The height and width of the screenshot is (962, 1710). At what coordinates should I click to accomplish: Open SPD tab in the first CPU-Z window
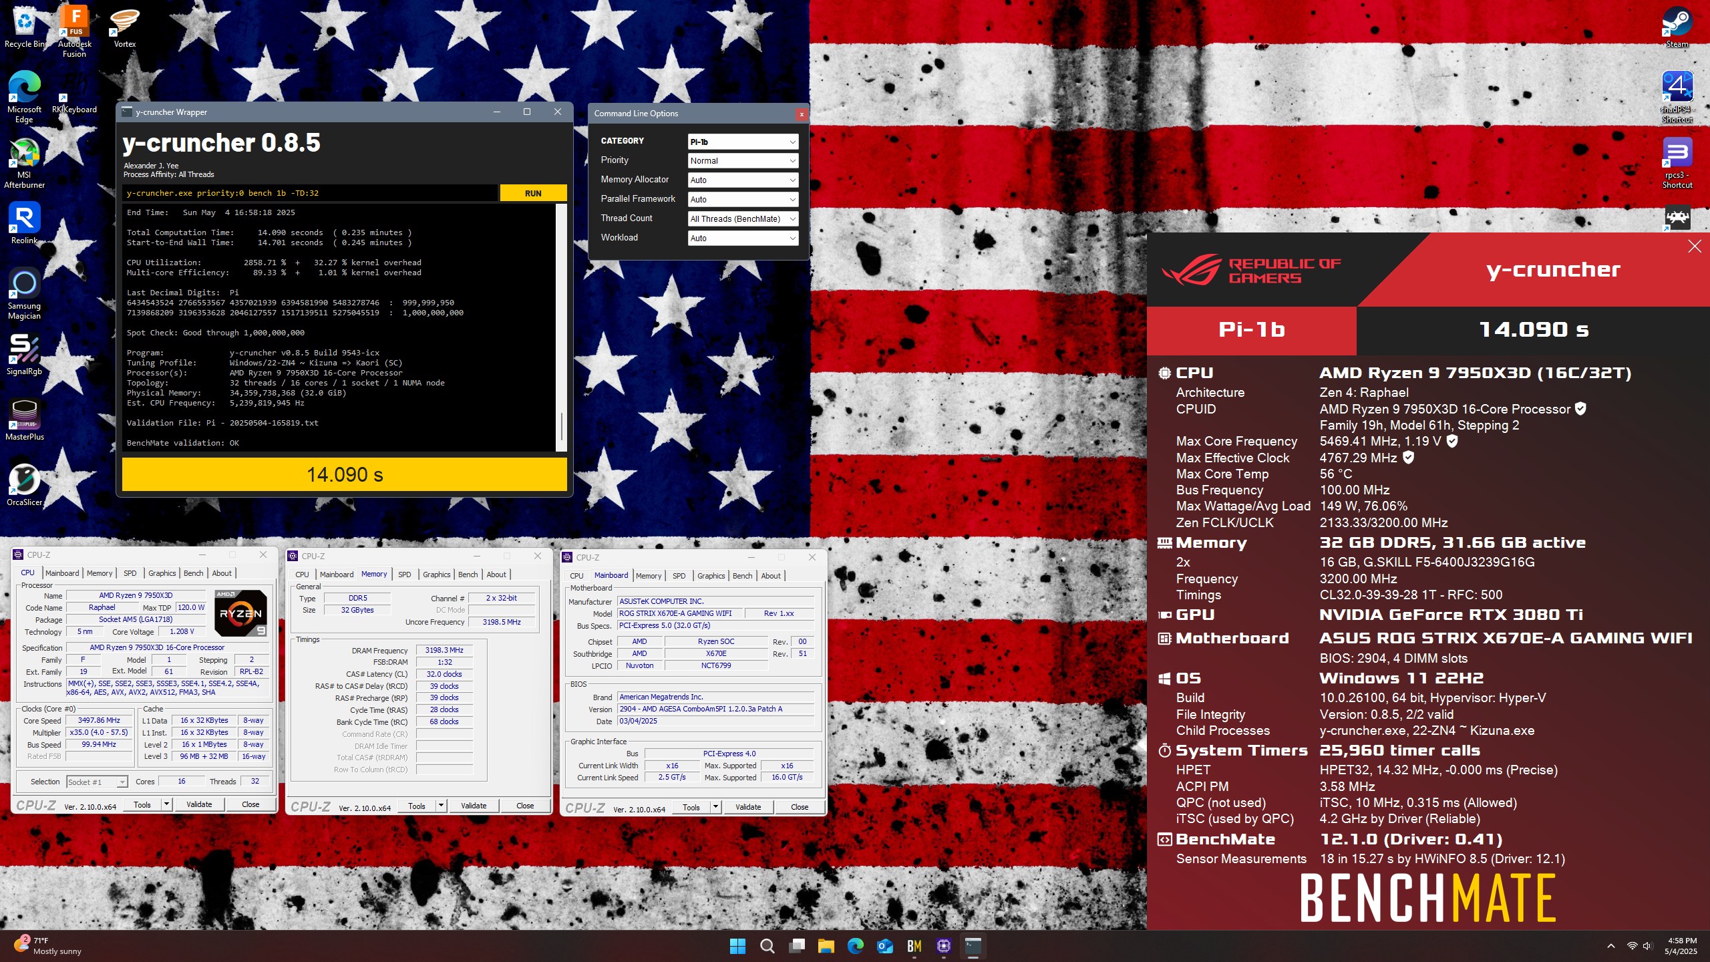(x=130, y=573)
